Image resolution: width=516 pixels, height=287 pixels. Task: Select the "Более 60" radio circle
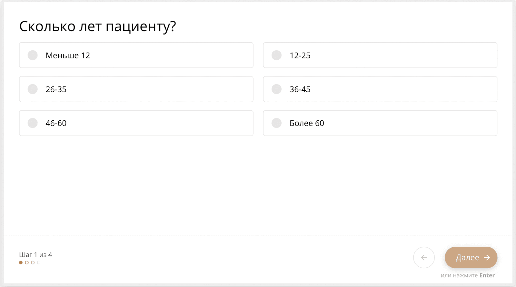point(276,123)
